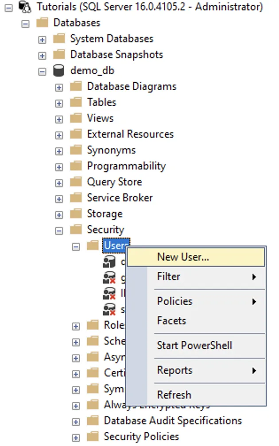Collapse the demo_db database node
Screen dimensions: 279x446
42,71
